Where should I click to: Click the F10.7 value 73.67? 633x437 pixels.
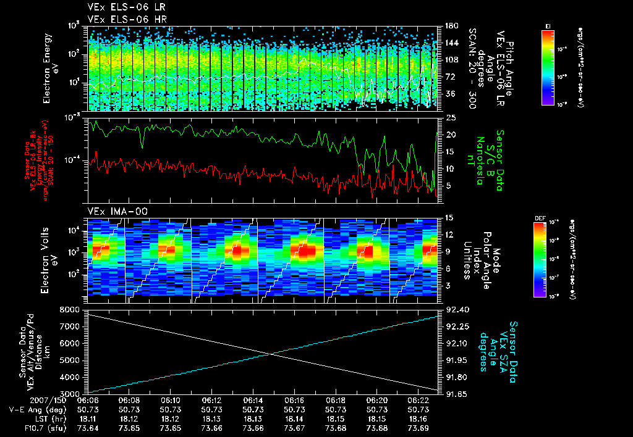294,428
